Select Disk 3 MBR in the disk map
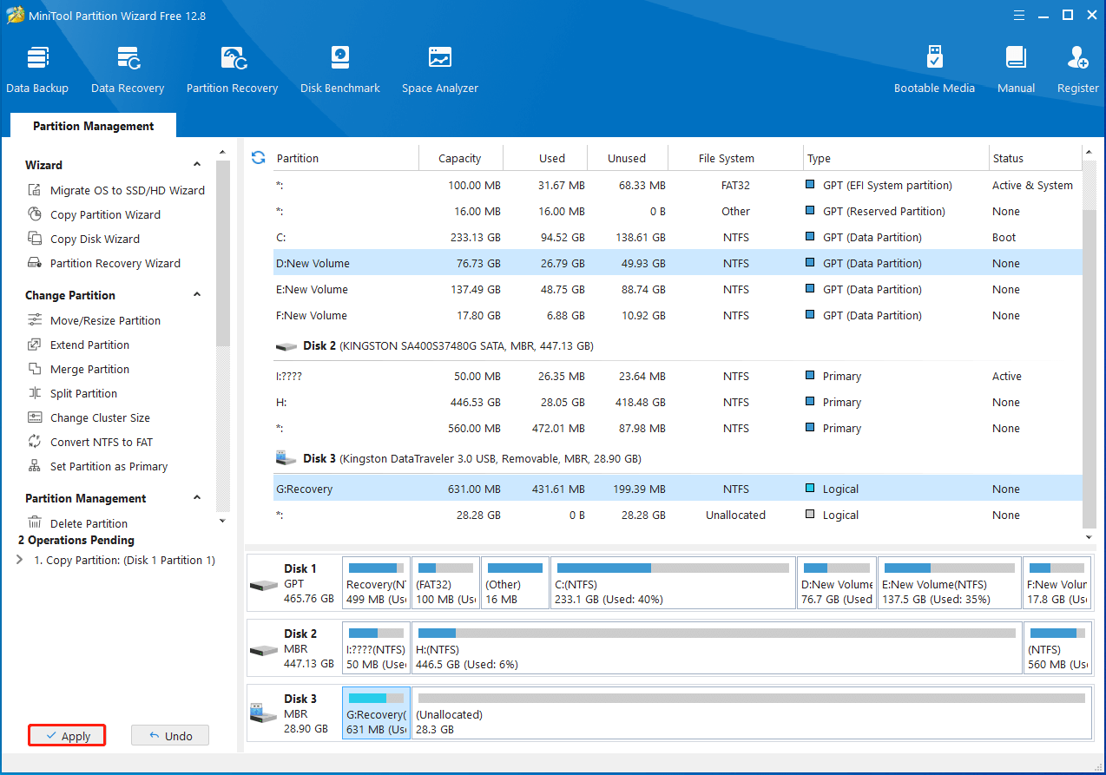The height and width of the screenshot is (775, 1106). (x=293, y=713)
